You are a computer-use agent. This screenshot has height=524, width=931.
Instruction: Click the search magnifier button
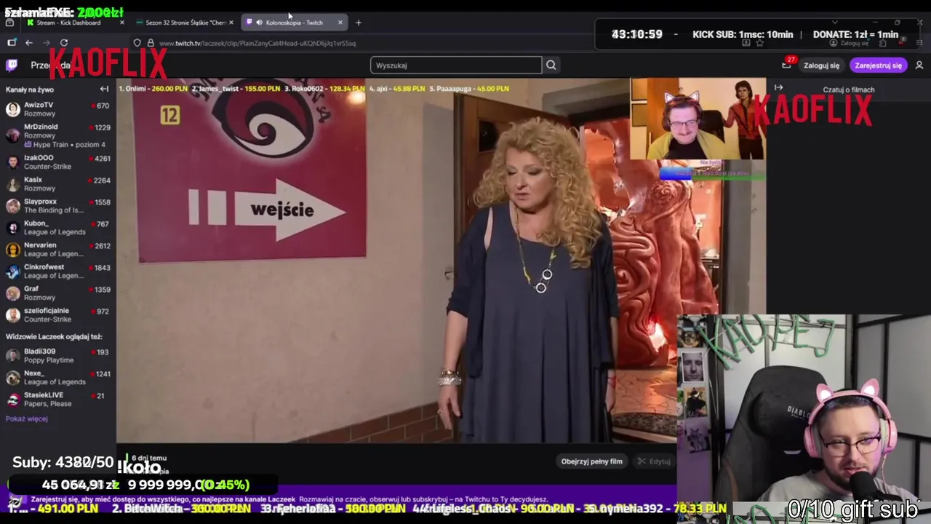tap(551, 65)
